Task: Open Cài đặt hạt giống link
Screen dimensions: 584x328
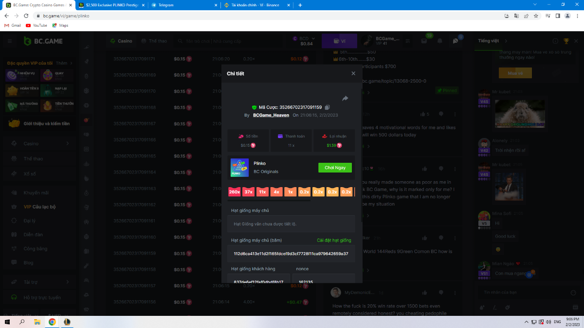Action: click(334, 240)
